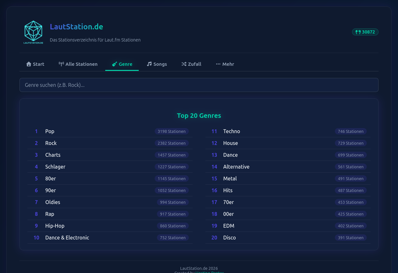This screenshot has height=273, width=398.
Task: Click the 994 Stationen badge
Action: [173, 202]
